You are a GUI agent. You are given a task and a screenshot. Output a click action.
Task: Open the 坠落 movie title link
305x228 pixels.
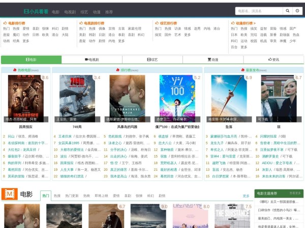tap(229, 127)
